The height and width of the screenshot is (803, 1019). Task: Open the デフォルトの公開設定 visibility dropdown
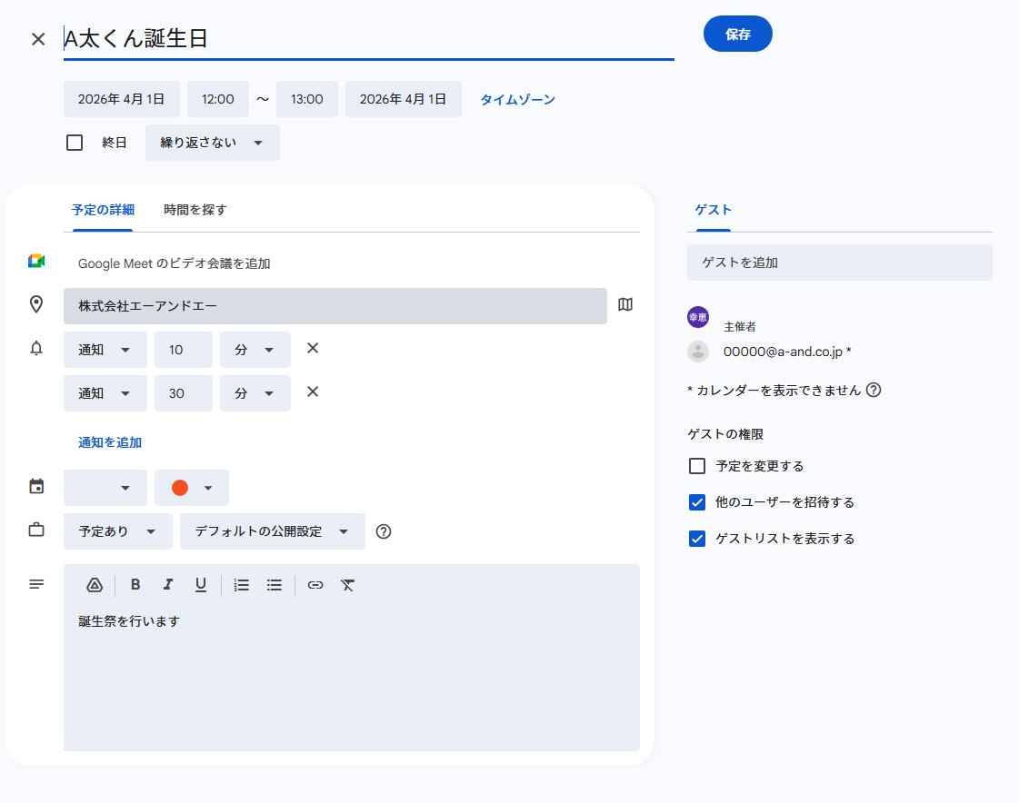click(x=272, y=531)
